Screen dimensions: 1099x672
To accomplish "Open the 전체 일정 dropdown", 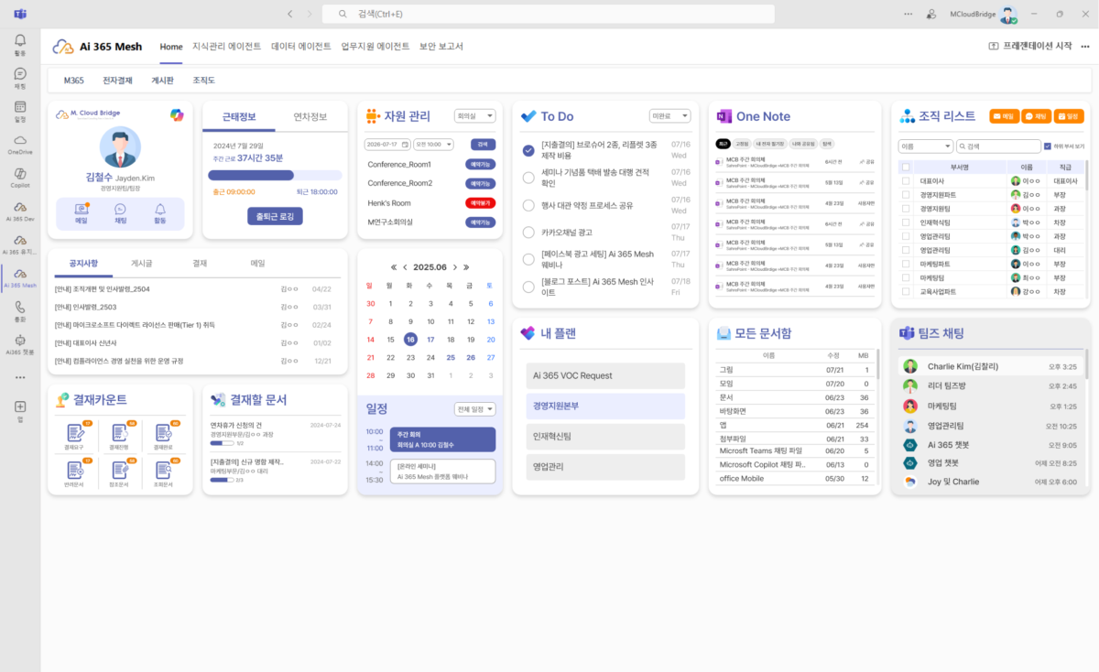I will (474, 409).
